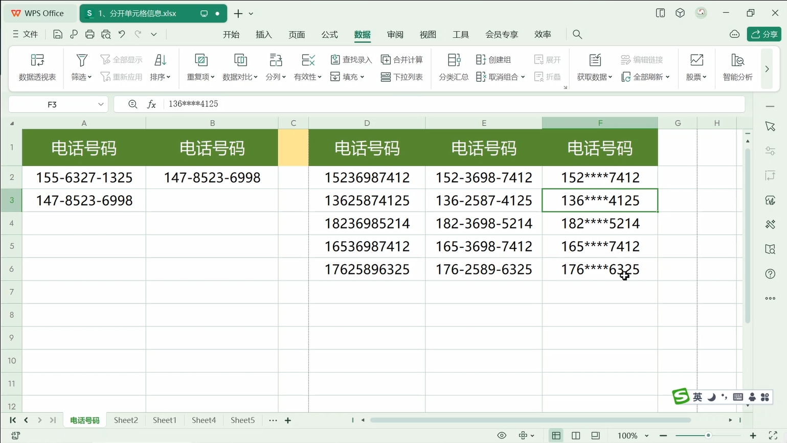Click the 获取数据 get data tool
This screenshot has height=443, width=787.
(595, 67)
